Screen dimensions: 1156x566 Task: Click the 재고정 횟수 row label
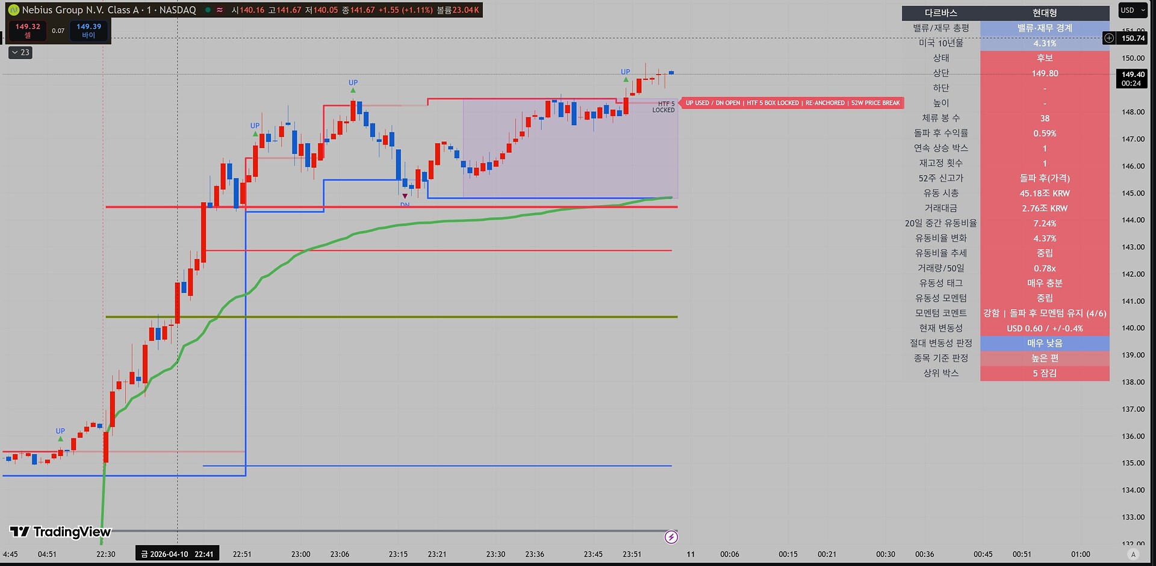point(941,163)
